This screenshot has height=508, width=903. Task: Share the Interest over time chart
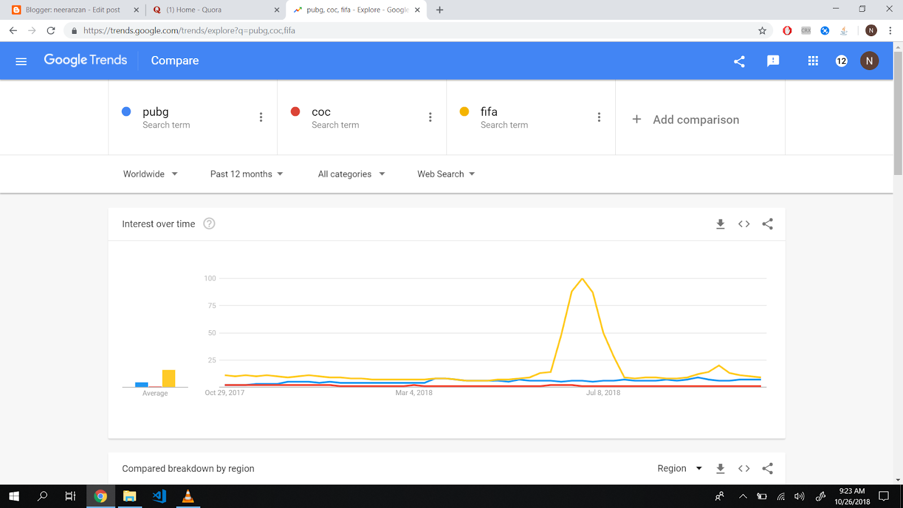click(768, 224)
